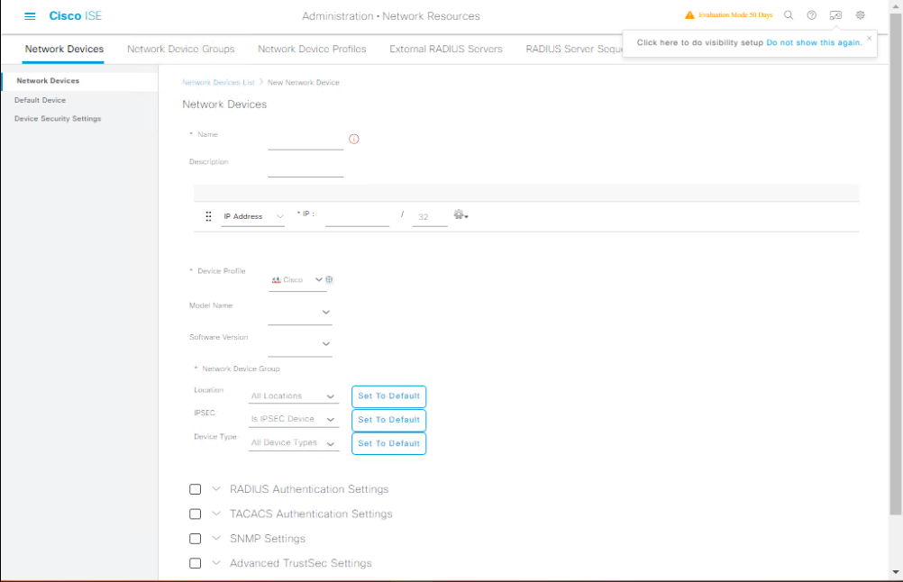Screen dimensions: 903x582
Task: Click the Evaluation Mode warning triangle icon
Action: [689, 15]
